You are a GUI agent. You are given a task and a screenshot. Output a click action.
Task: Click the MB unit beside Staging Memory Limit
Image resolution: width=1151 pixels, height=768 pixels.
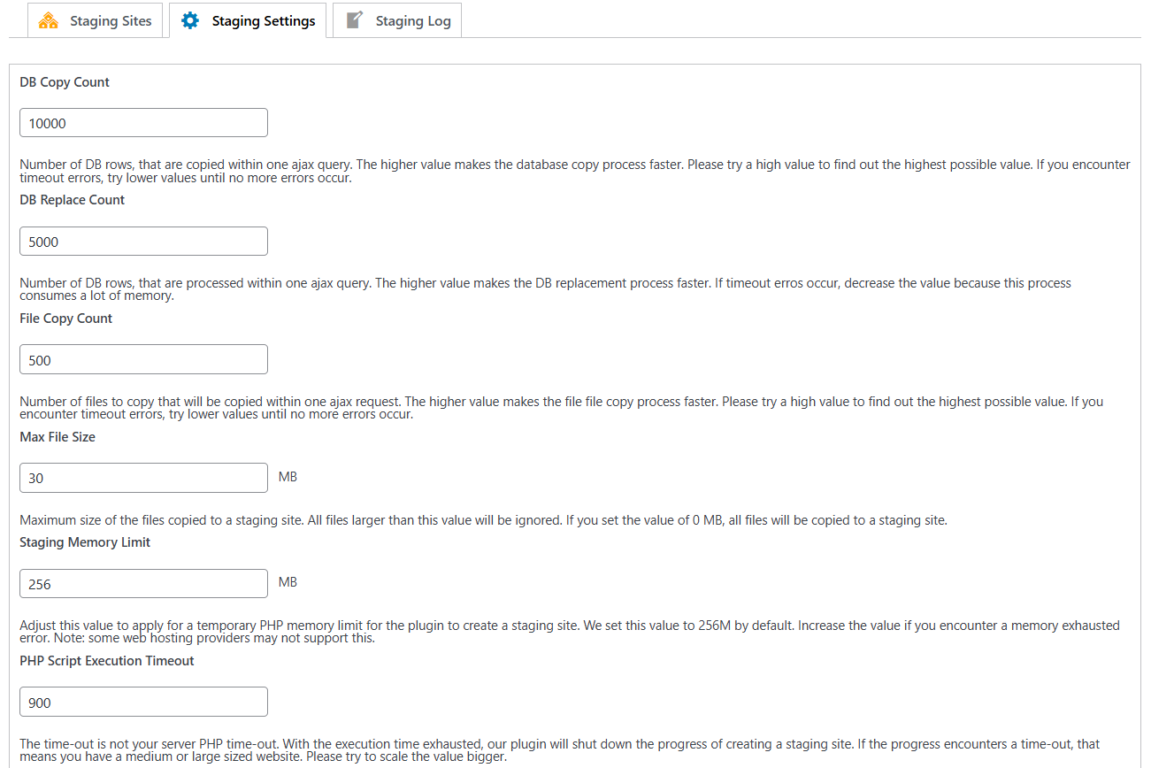click(x=288, y=582)
